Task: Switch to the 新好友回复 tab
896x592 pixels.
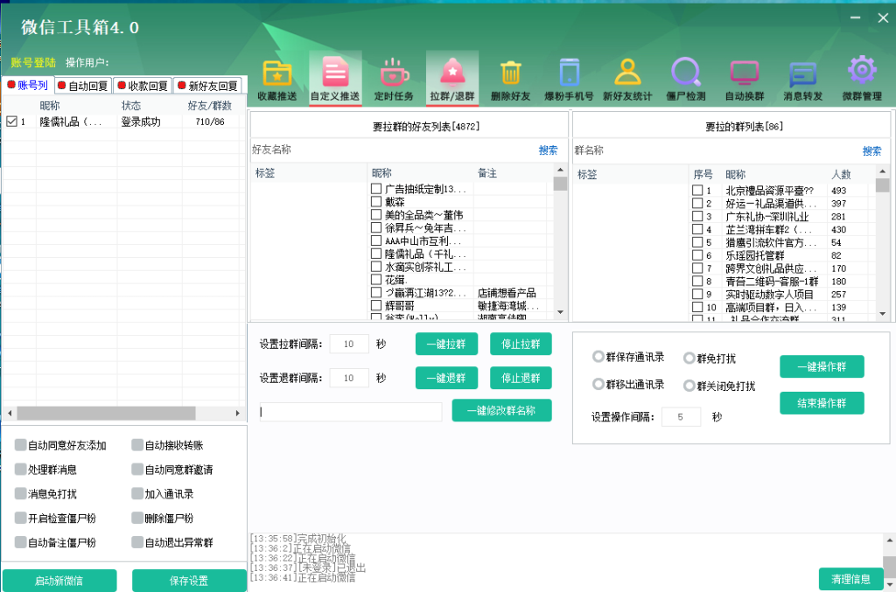Action: pos(208,86)
